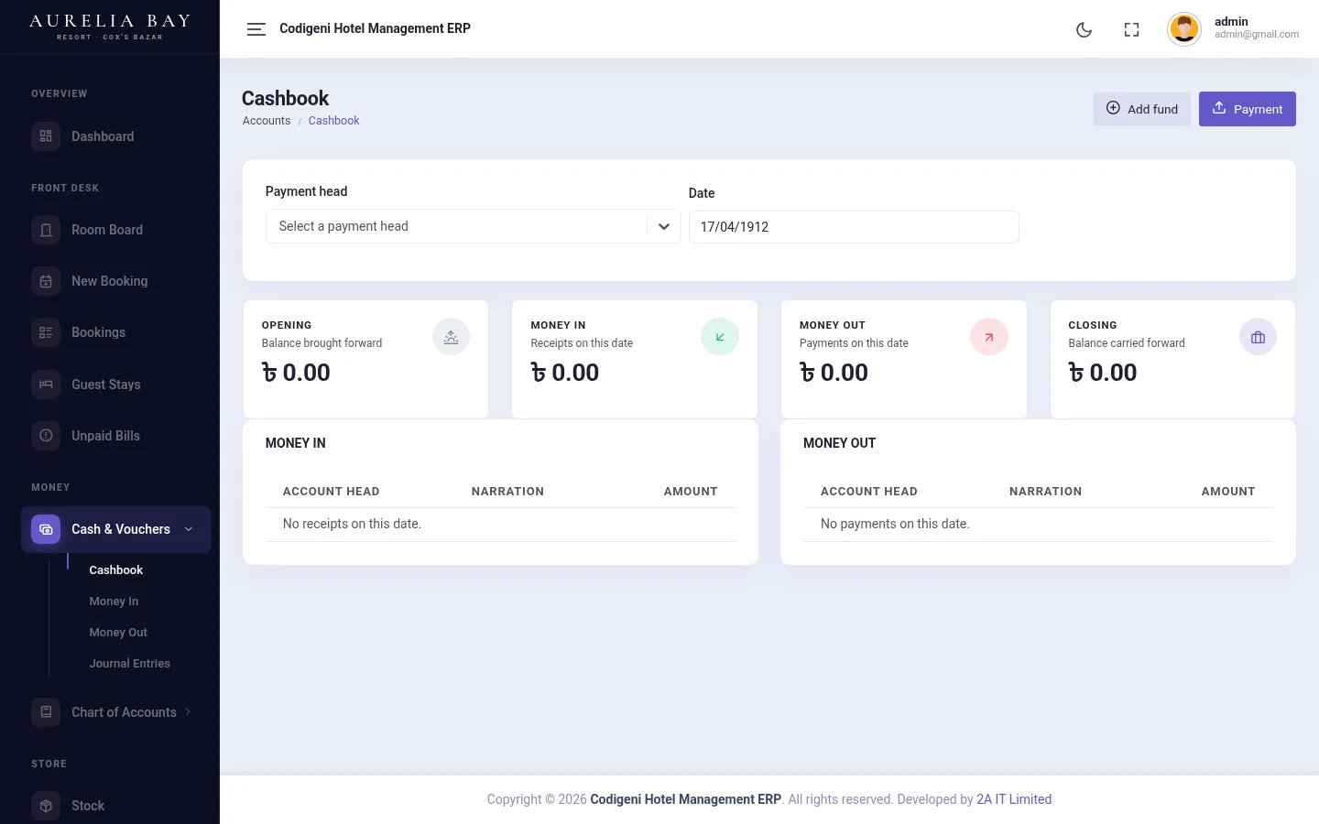Screen dimensions: 1319x824
Task: Toggle the hamburger sidebar menu
Action: click(x=256, y=29)
